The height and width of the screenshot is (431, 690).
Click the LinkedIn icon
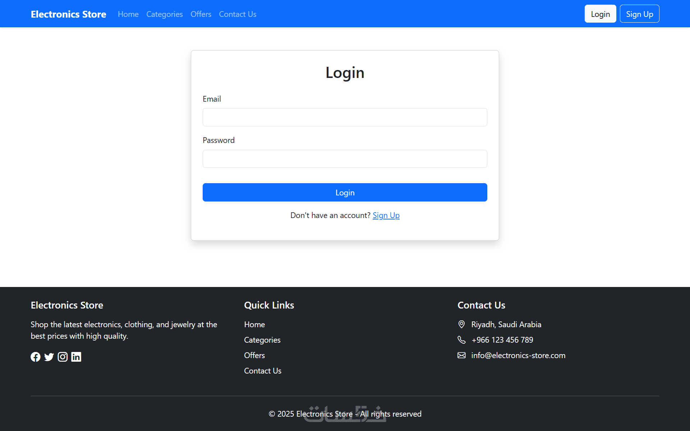click(76, 357)
